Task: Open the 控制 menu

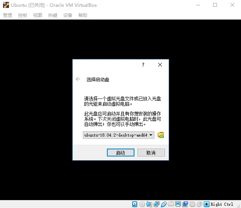Action: (x=23, y=15)
